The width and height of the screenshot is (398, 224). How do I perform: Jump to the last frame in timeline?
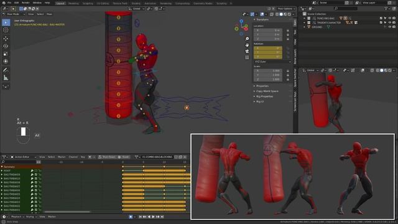click(x=162, y=217)
